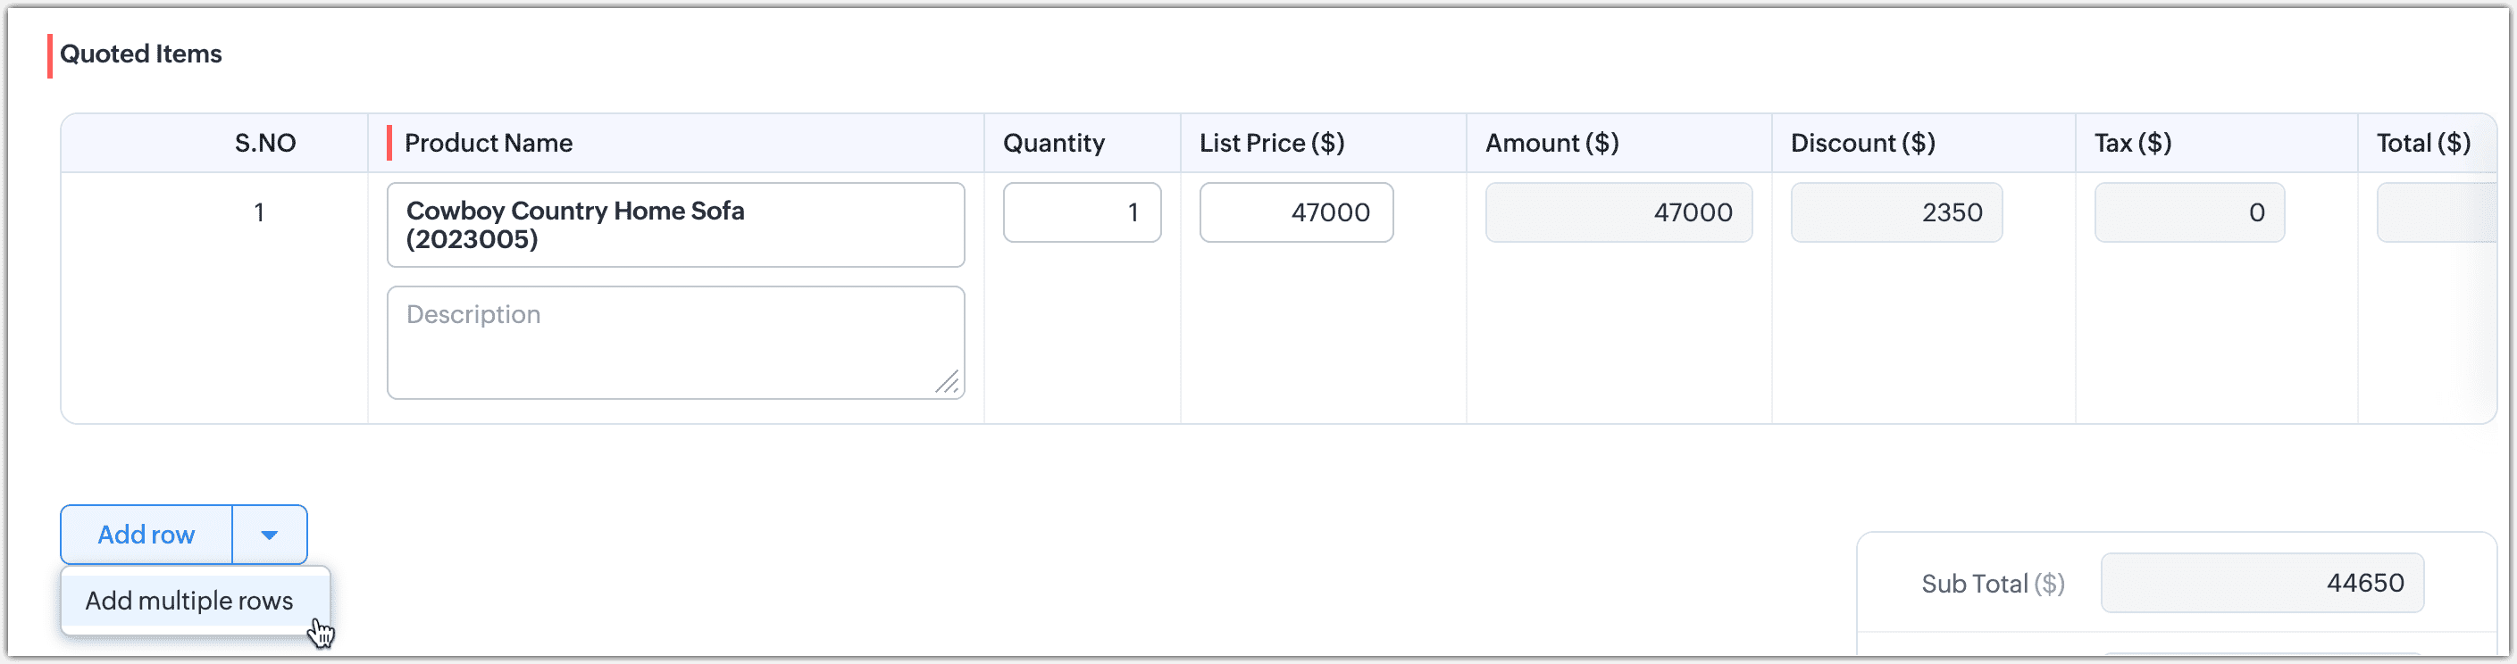The height and width of the screenshot is (664, 2517).
Task: Choose Add multiple rows option
Action: pyautogui.click(x=189, y=601)
